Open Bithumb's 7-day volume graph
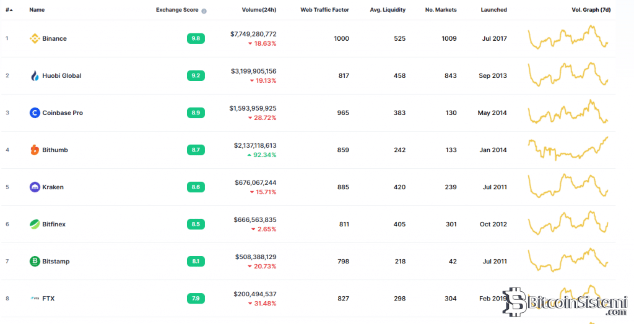 [x=568, y=148]
